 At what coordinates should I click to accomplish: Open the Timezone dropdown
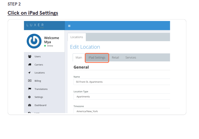coord(122,111)
